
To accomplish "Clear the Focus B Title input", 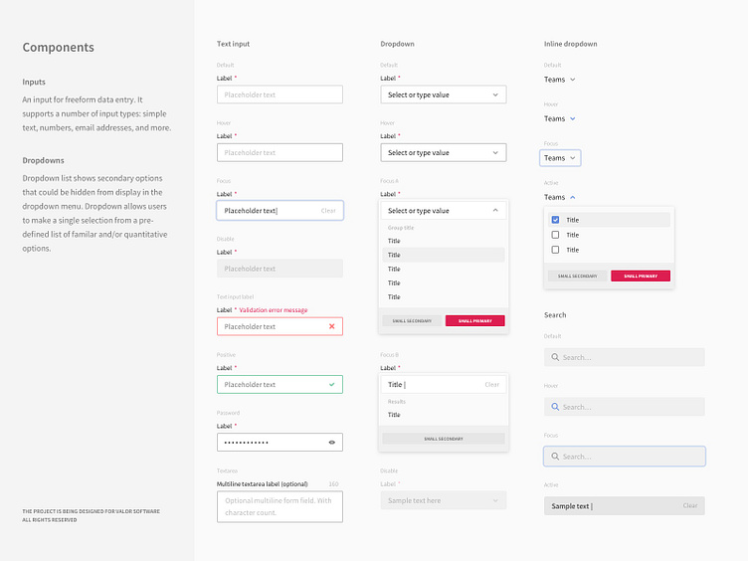I will click(x=491, y=385).
